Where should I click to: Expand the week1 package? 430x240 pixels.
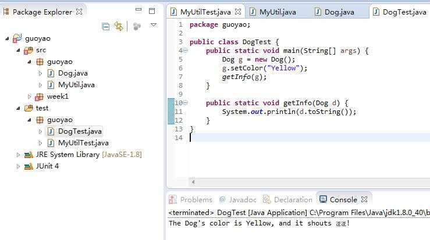click(29, 96)
